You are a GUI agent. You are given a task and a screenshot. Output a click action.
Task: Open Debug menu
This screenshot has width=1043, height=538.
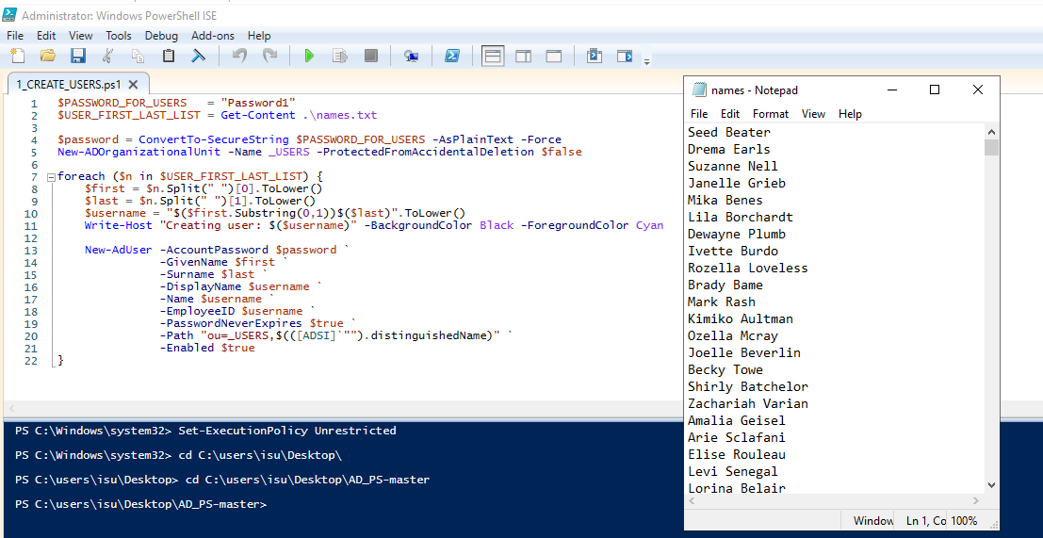coord(161,35)
